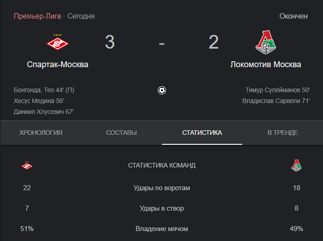Open the Премьер-Лига league link
323x241 pixels.
click(37, 16)
